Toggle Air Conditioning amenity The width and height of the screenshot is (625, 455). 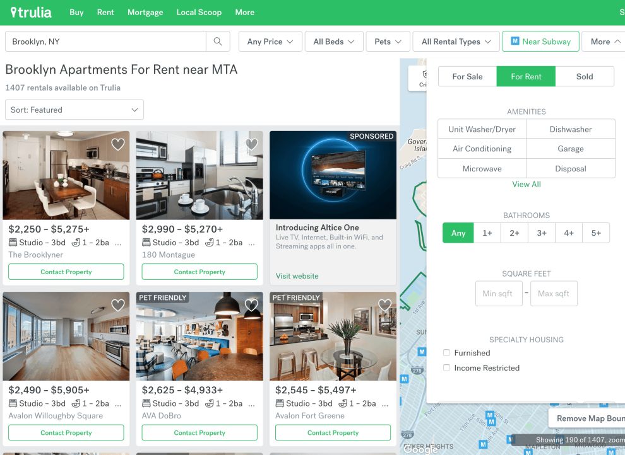482,149
